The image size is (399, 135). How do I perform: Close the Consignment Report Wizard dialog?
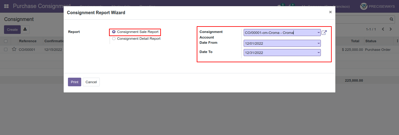330,12
